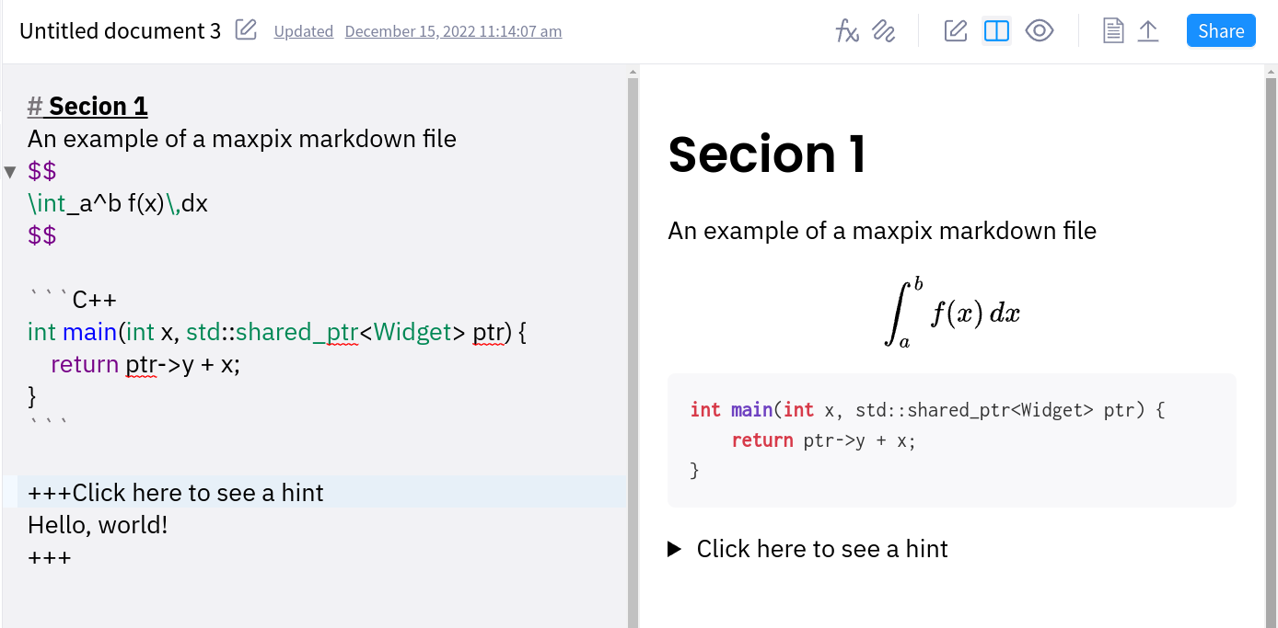This screenshot has height=628, width=1278.
Task: Click the rename pencil icon beside the title
Action: pos(245,29)
